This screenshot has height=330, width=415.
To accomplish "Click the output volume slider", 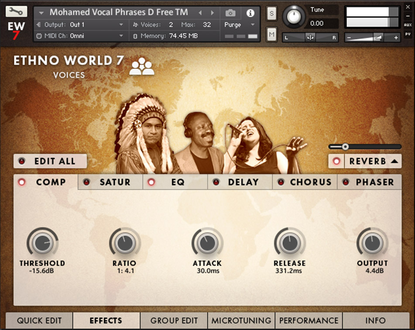I will (x=372, y=38).
